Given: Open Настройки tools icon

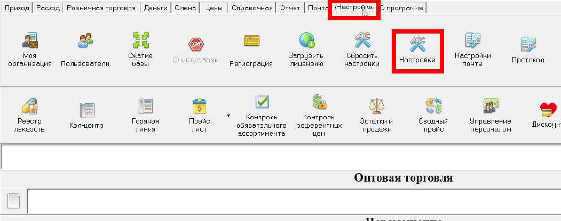Looking at the screenshot, I should tap(417, 51).
